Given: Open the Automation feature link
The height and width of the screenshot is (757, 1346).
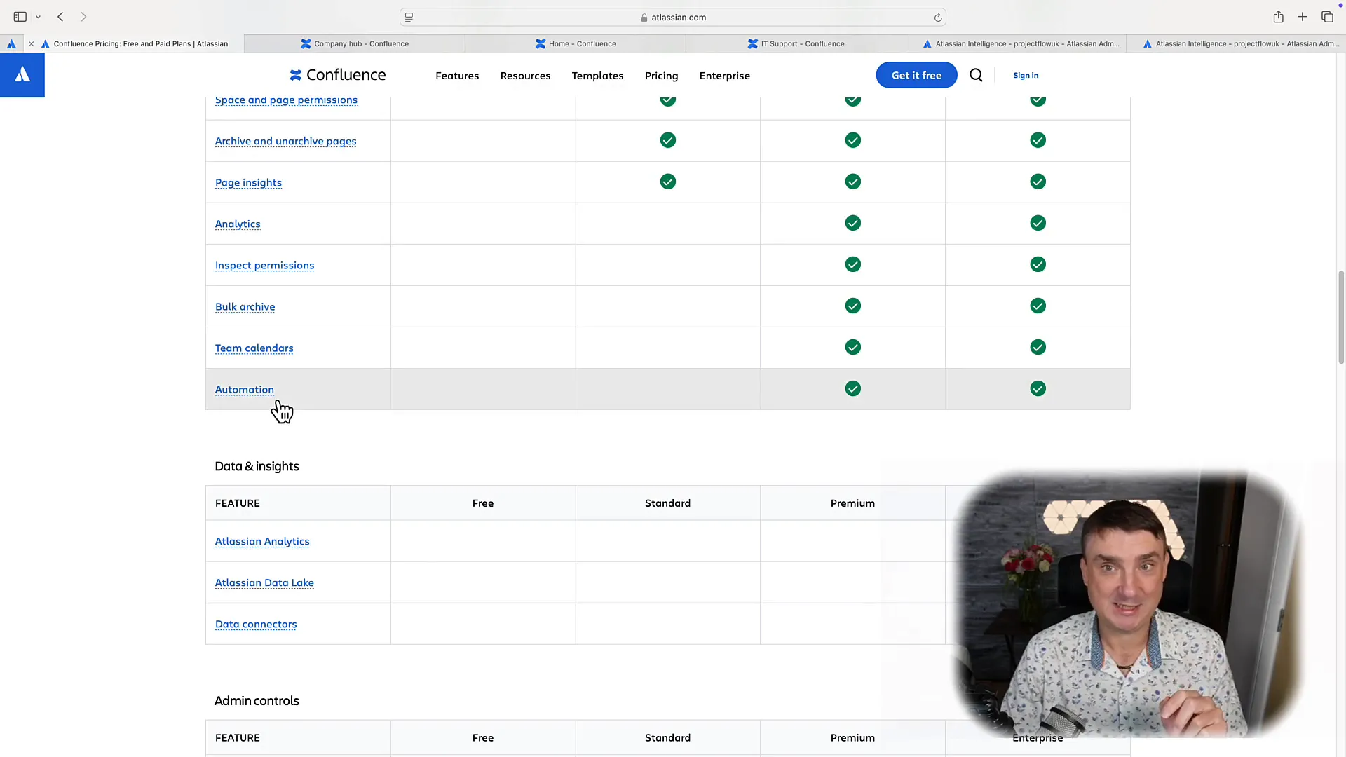Looking at the screenshot, I should (x=244, y=389).
